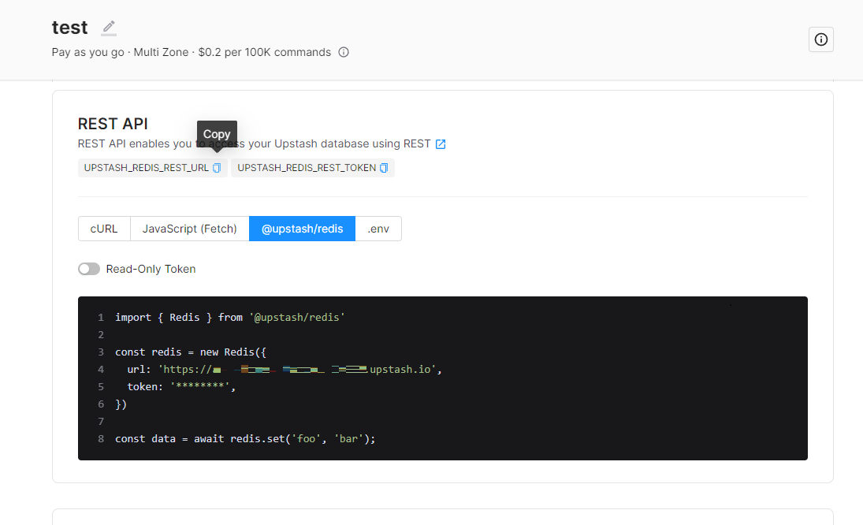Screen dimensions: 863x525
Task: Click the database name 'test'
Action: (x=70, y=28)
